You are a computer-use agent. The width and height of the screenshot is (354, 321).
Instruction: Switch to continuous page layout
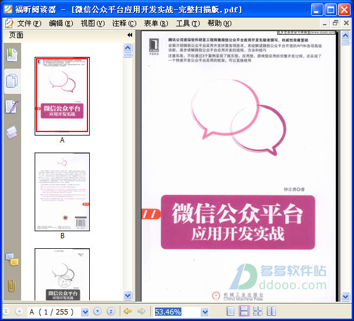coord(244,311)
